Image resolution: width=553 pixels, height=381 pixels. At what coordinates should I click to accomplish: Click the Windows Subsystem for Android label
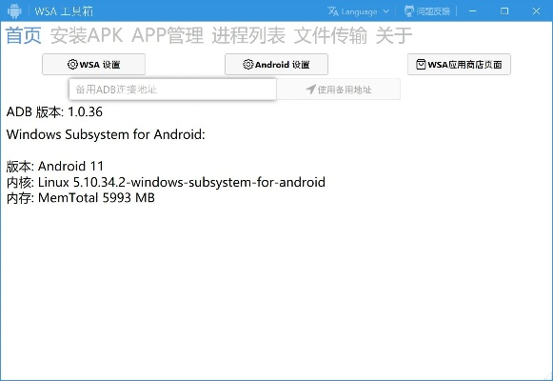[106, 134]
